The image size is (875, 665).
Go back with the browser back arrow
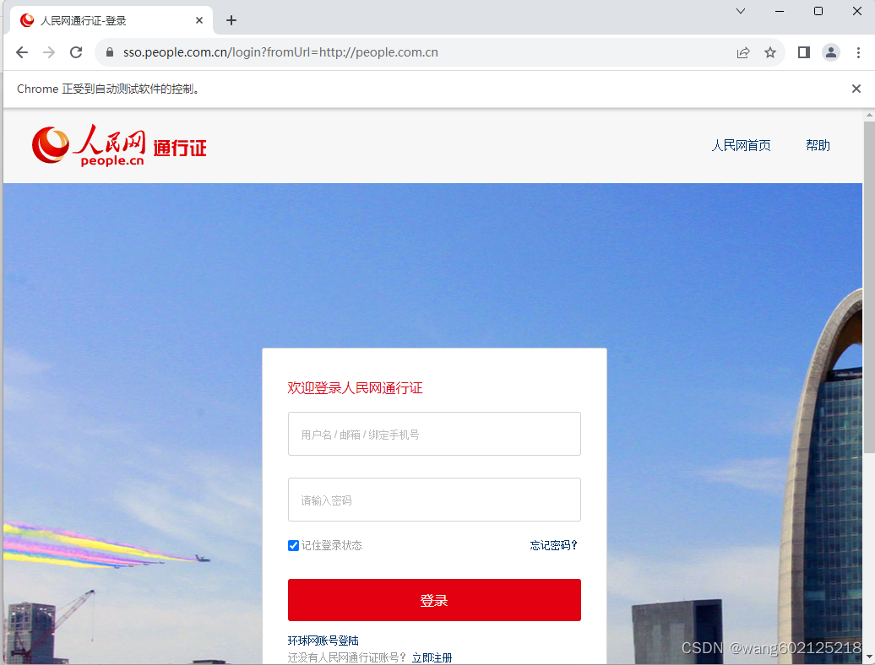(x=22, y=52)
